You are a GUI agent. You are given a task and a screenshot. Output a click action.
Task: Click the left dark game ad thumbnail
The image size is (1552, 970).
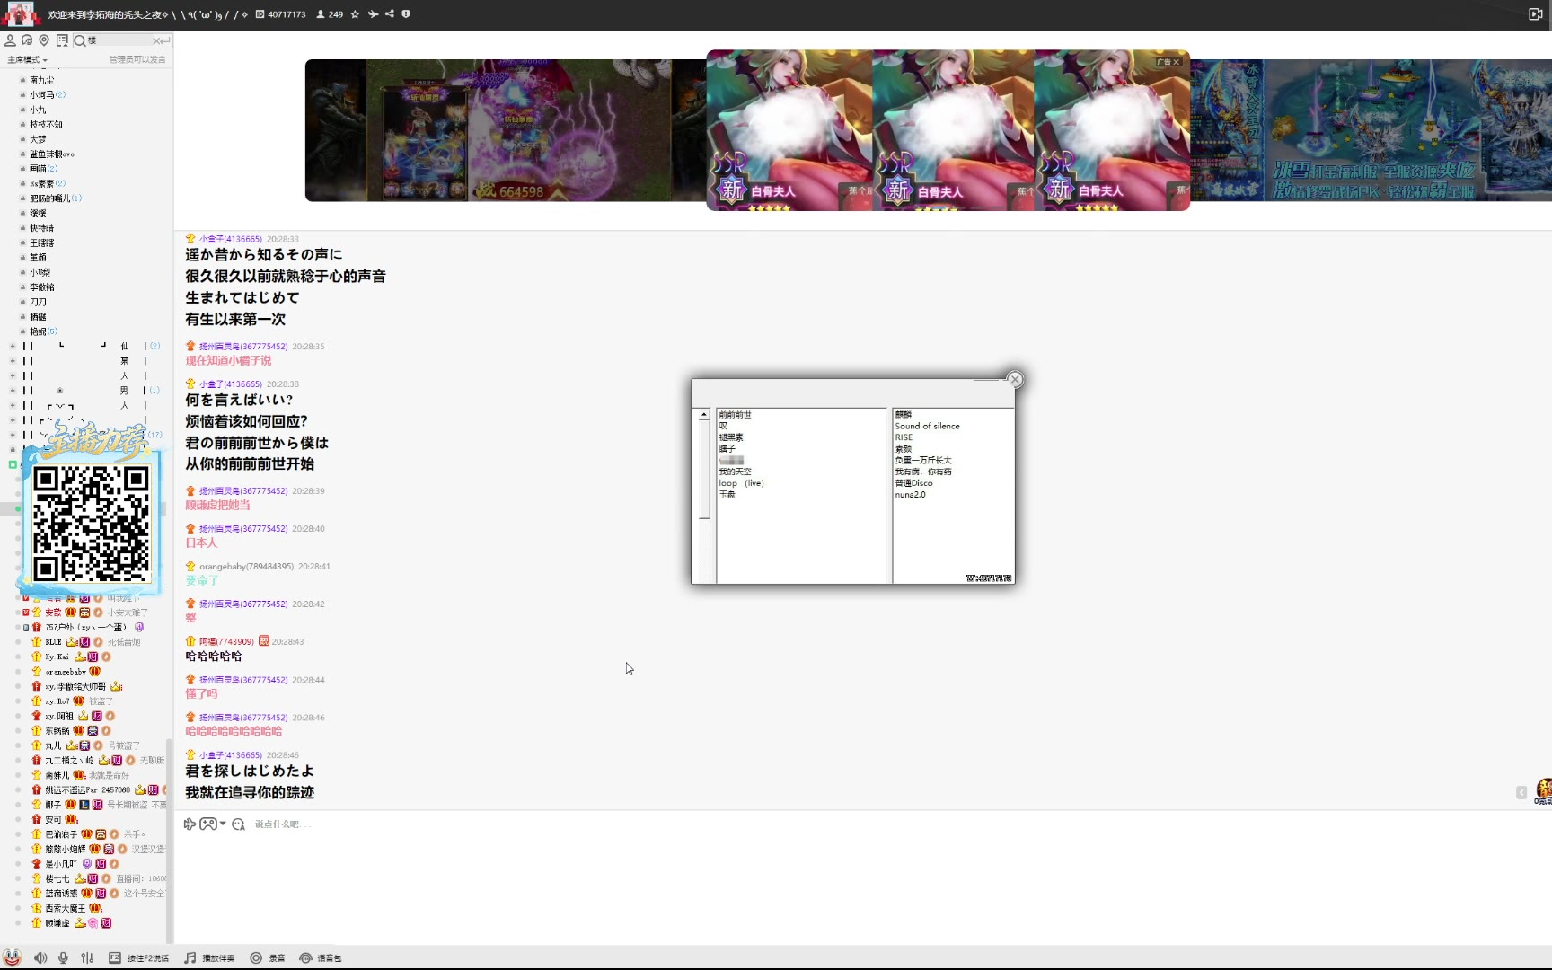(505, 130)
